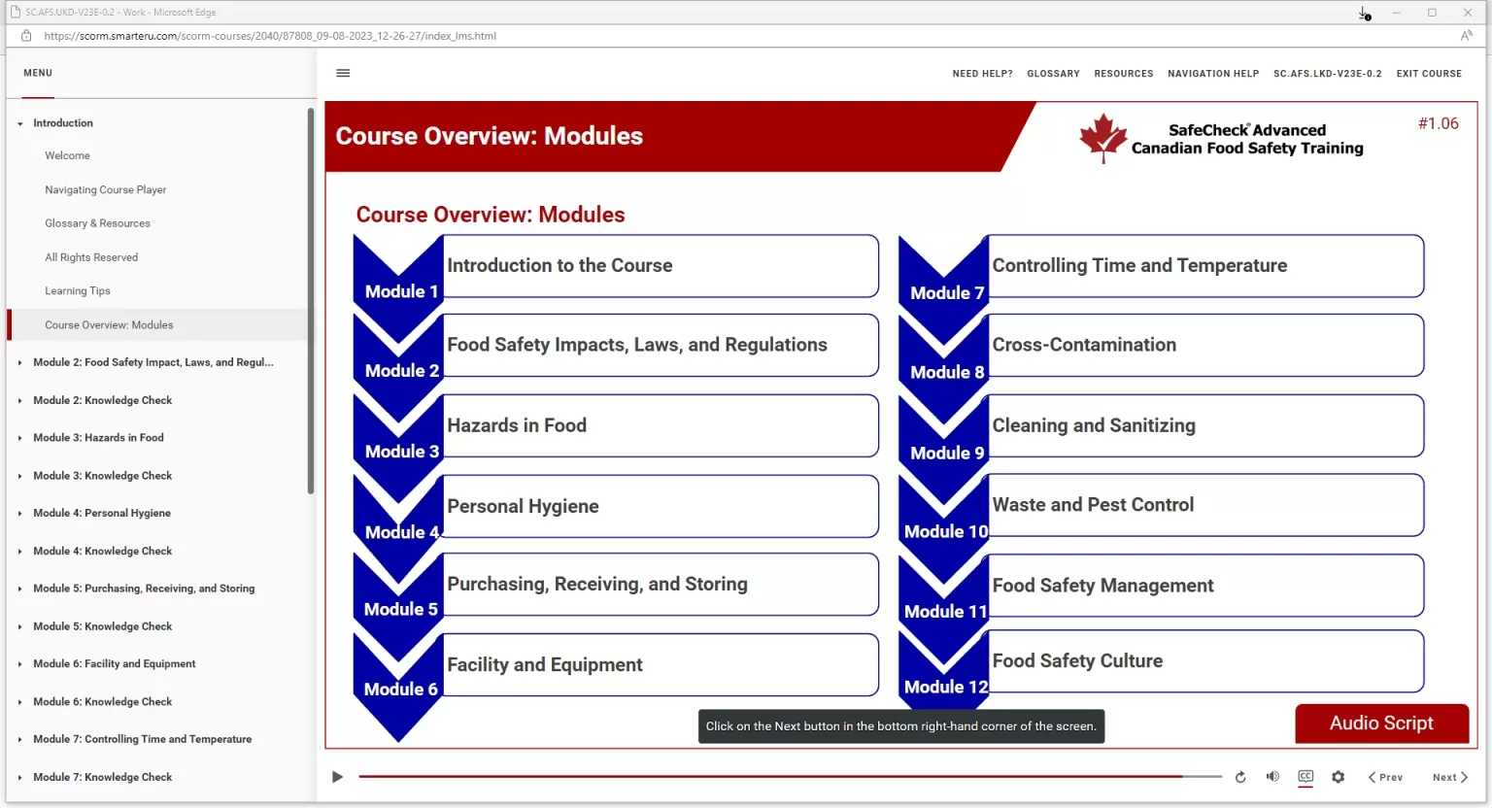Open Resources in the top navigation

tap(1123, 73)
